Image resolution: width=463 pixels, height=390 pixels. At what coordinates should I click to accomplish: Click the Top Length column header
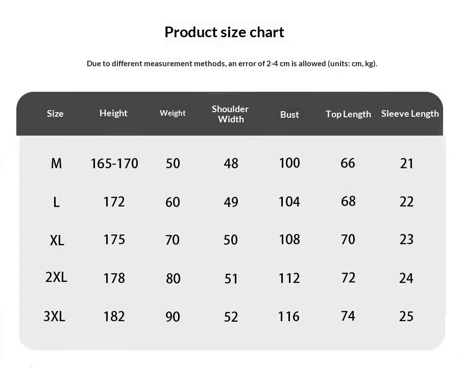pos(348,114)
